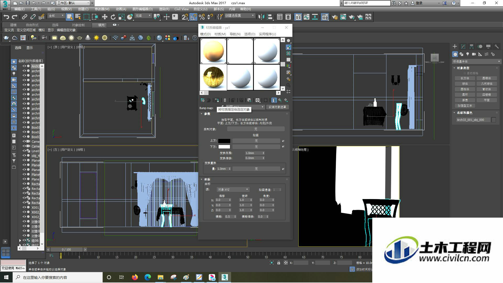Toggle visibility eye of Box02

click(x=24, y=132)
